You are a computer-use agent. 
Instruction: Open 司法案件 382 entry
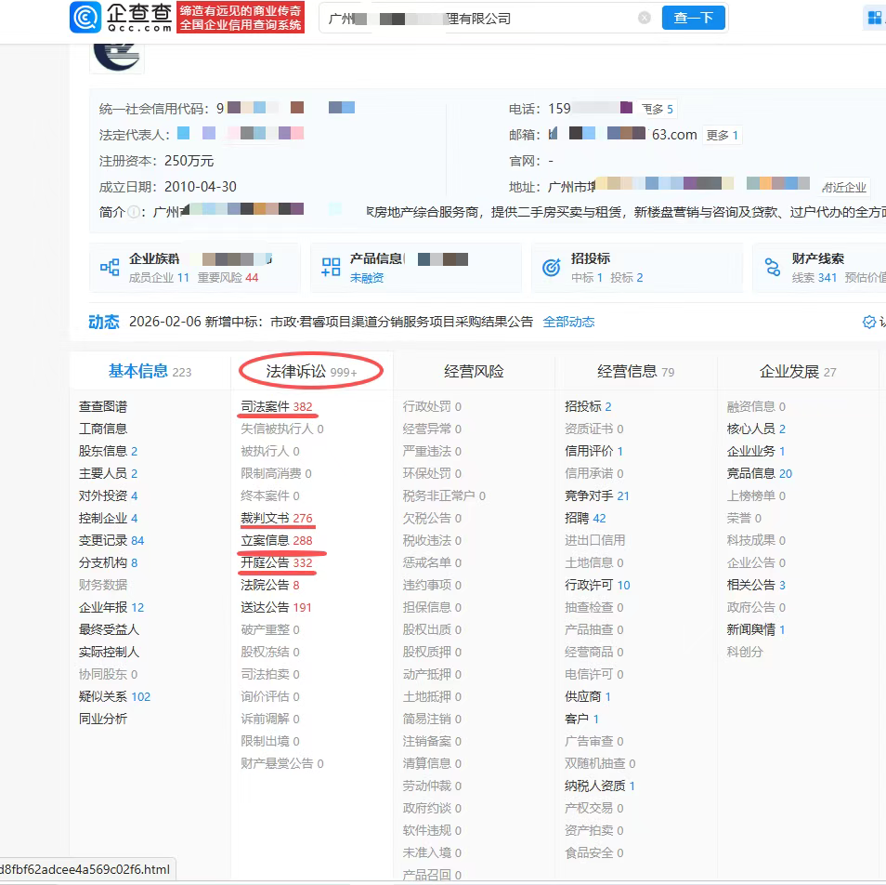(276, 406)
